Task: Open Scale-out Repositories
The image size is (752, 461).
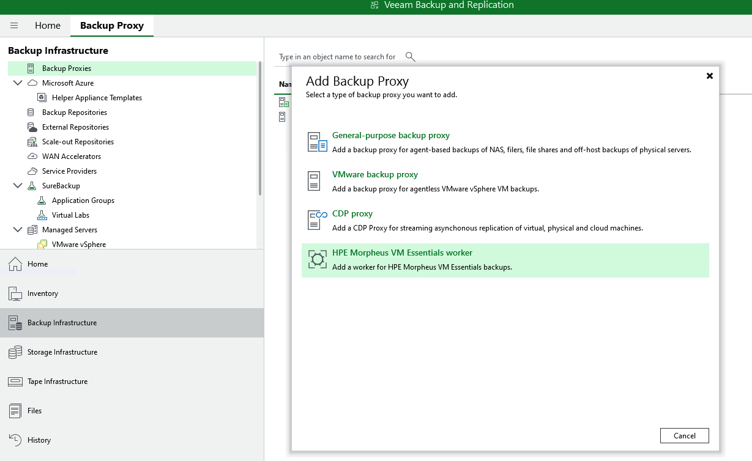Action: pos(78,142)
